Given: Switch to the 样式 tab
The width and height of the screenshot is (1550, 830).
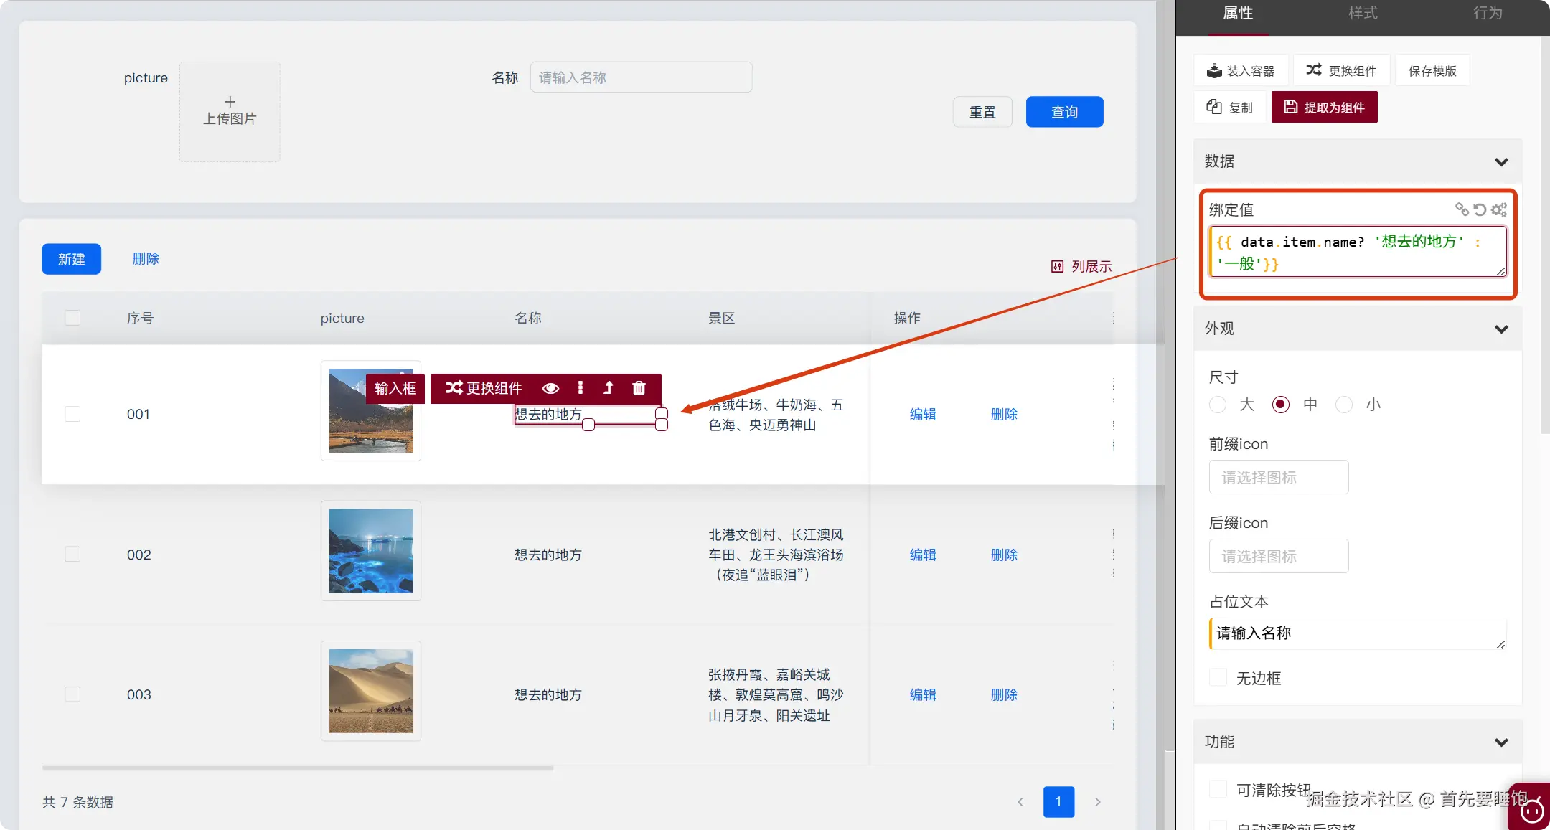Looking at the screenshot, I should 1363,13.
